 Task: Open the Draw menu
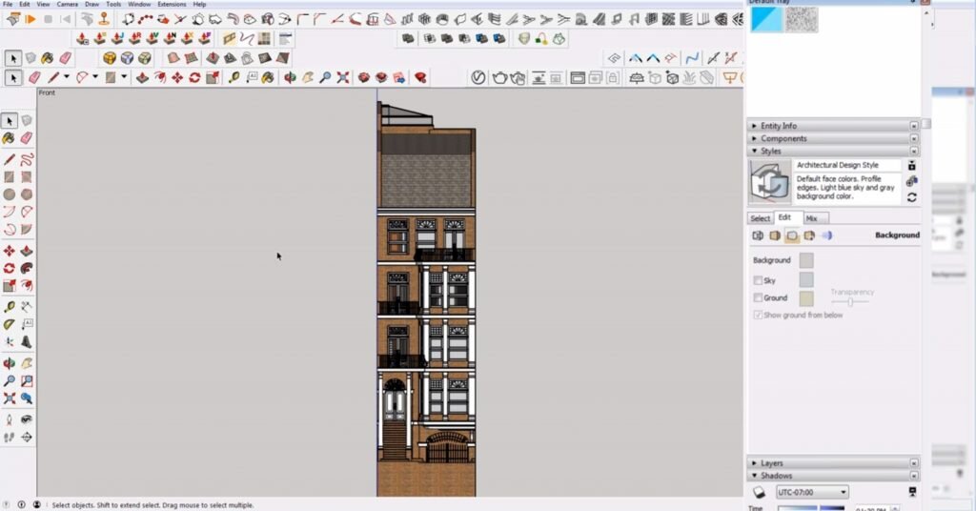[92, 4]
